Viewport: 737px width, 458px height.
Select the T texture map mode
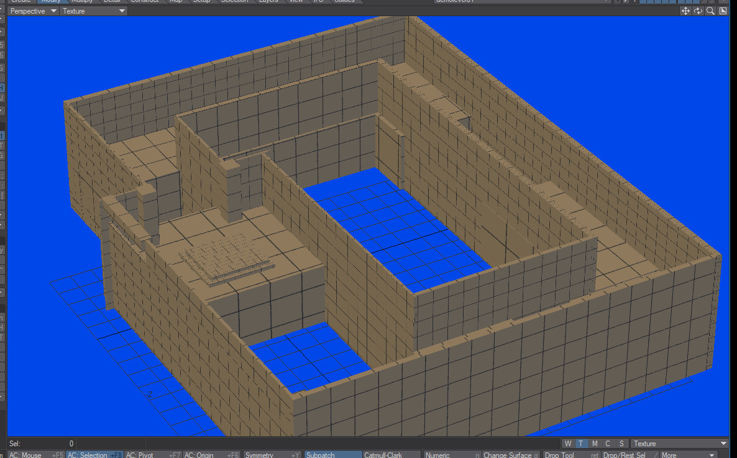(x=581, y=444)
